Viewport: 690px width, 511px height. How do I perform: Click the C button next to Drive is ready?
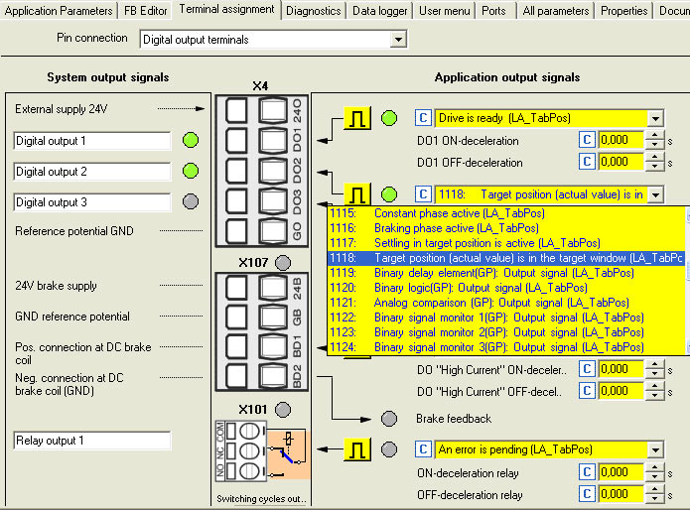pos(422,118)
